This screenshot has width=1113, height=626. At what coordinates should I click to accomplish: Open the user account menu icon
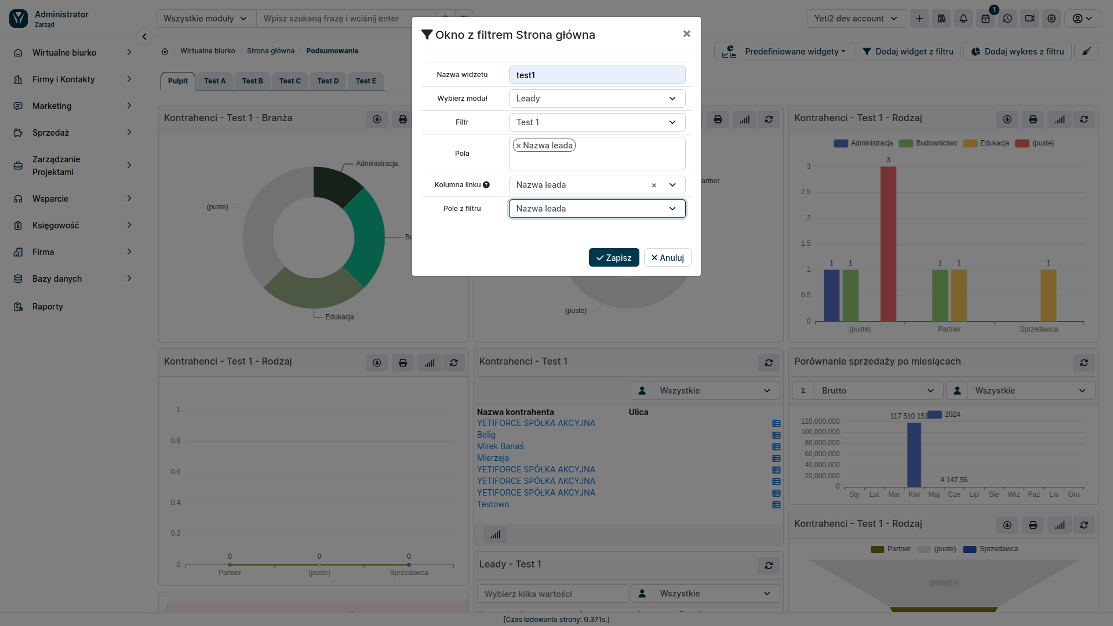click(x=1082, y=19)
